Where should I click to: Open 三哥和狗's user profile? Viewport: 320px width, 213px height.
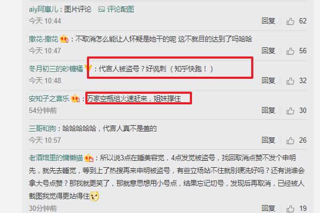pyautogui.click(x=42, y=128)
